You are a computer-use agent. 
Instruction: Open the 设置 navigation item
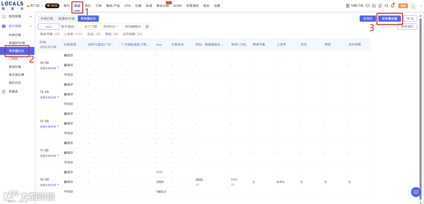[x=217, y=5]
